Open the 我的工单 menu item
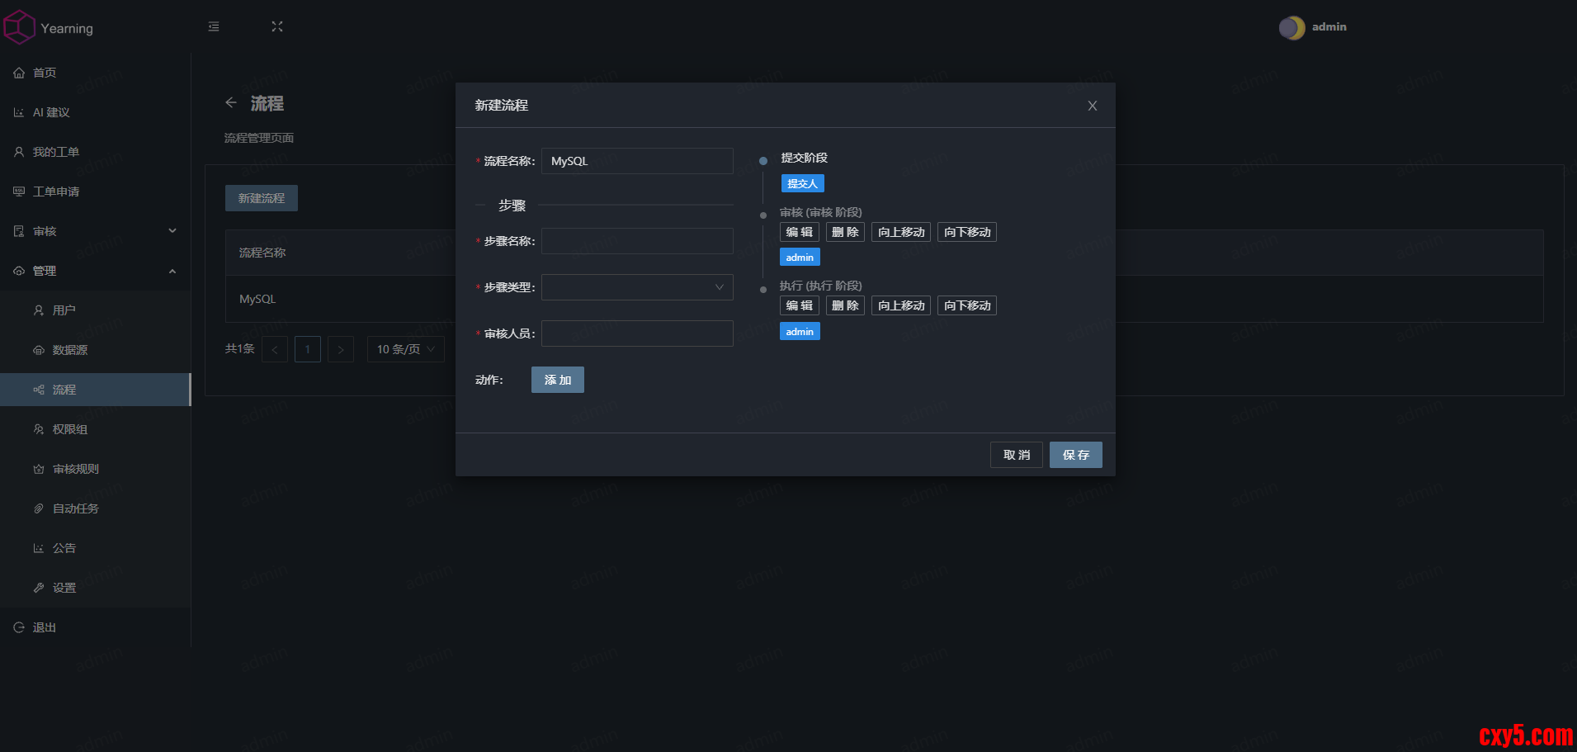1577x752 pixels. tap(96, 152)
